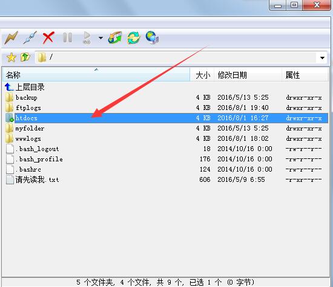
Task: Select the 请先读我.txt file
Action: (37, 179)
